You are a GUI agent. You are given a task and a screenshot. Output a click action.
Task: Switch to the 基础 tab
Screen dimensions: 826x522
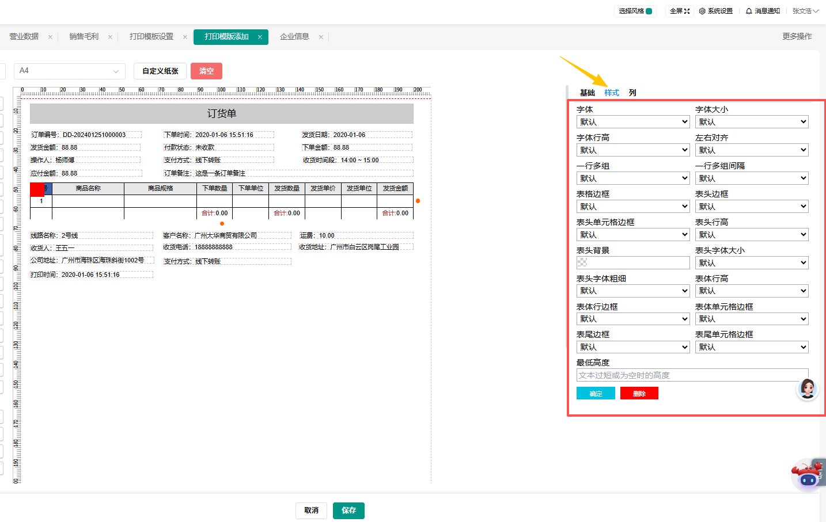[x=588, y=93]
